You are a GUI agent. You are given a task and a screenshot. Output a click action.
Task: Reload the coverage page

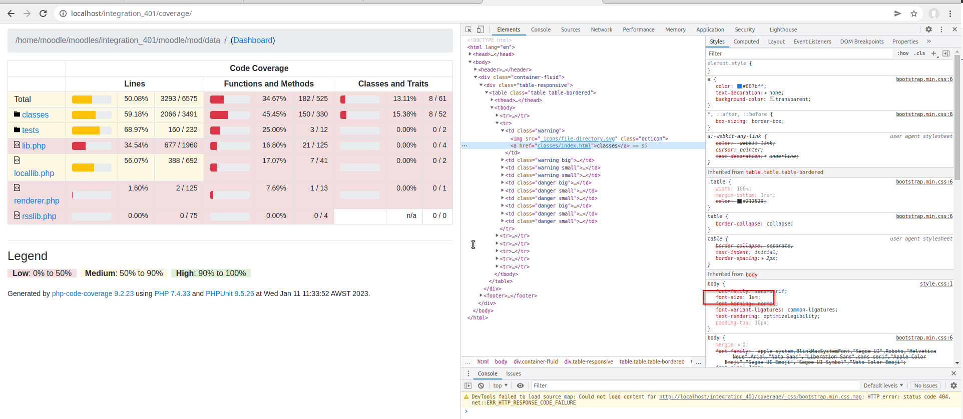pyautogui.click(x=43, y=13)
